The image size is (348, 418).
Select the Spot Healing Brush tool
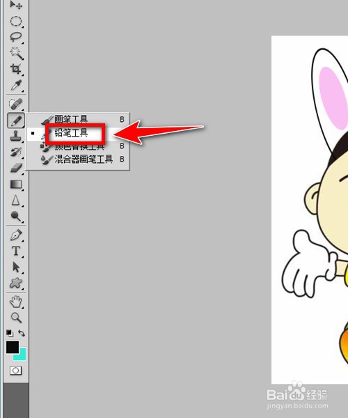point(16,104)
